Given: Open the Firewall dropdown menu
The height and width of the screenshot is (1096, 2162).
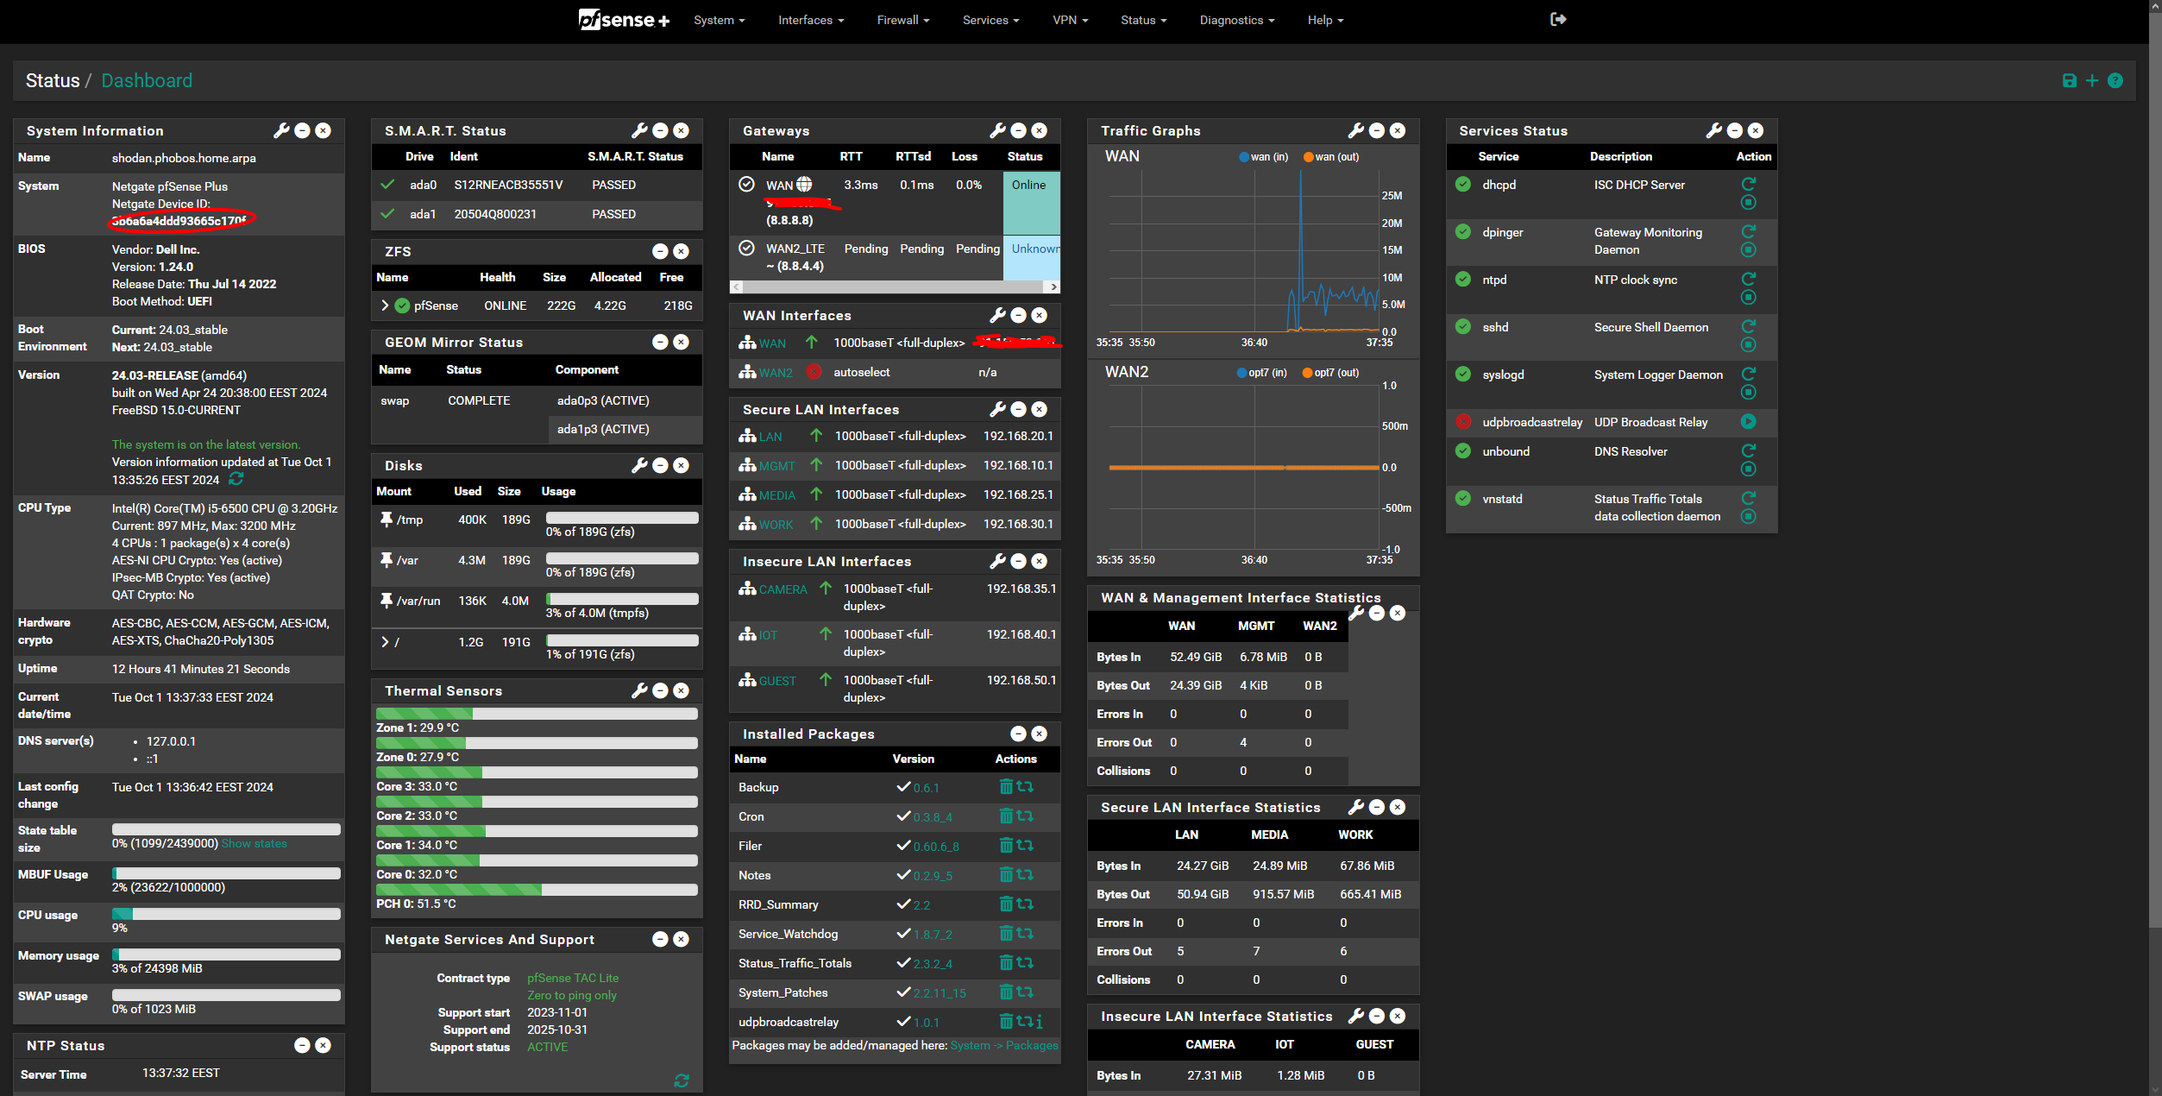Looking at the screenshot, I should (x=902, y=20).
